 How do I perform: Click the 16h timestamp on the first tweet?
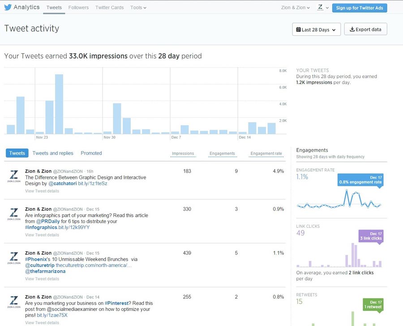(x=90, y=171)
